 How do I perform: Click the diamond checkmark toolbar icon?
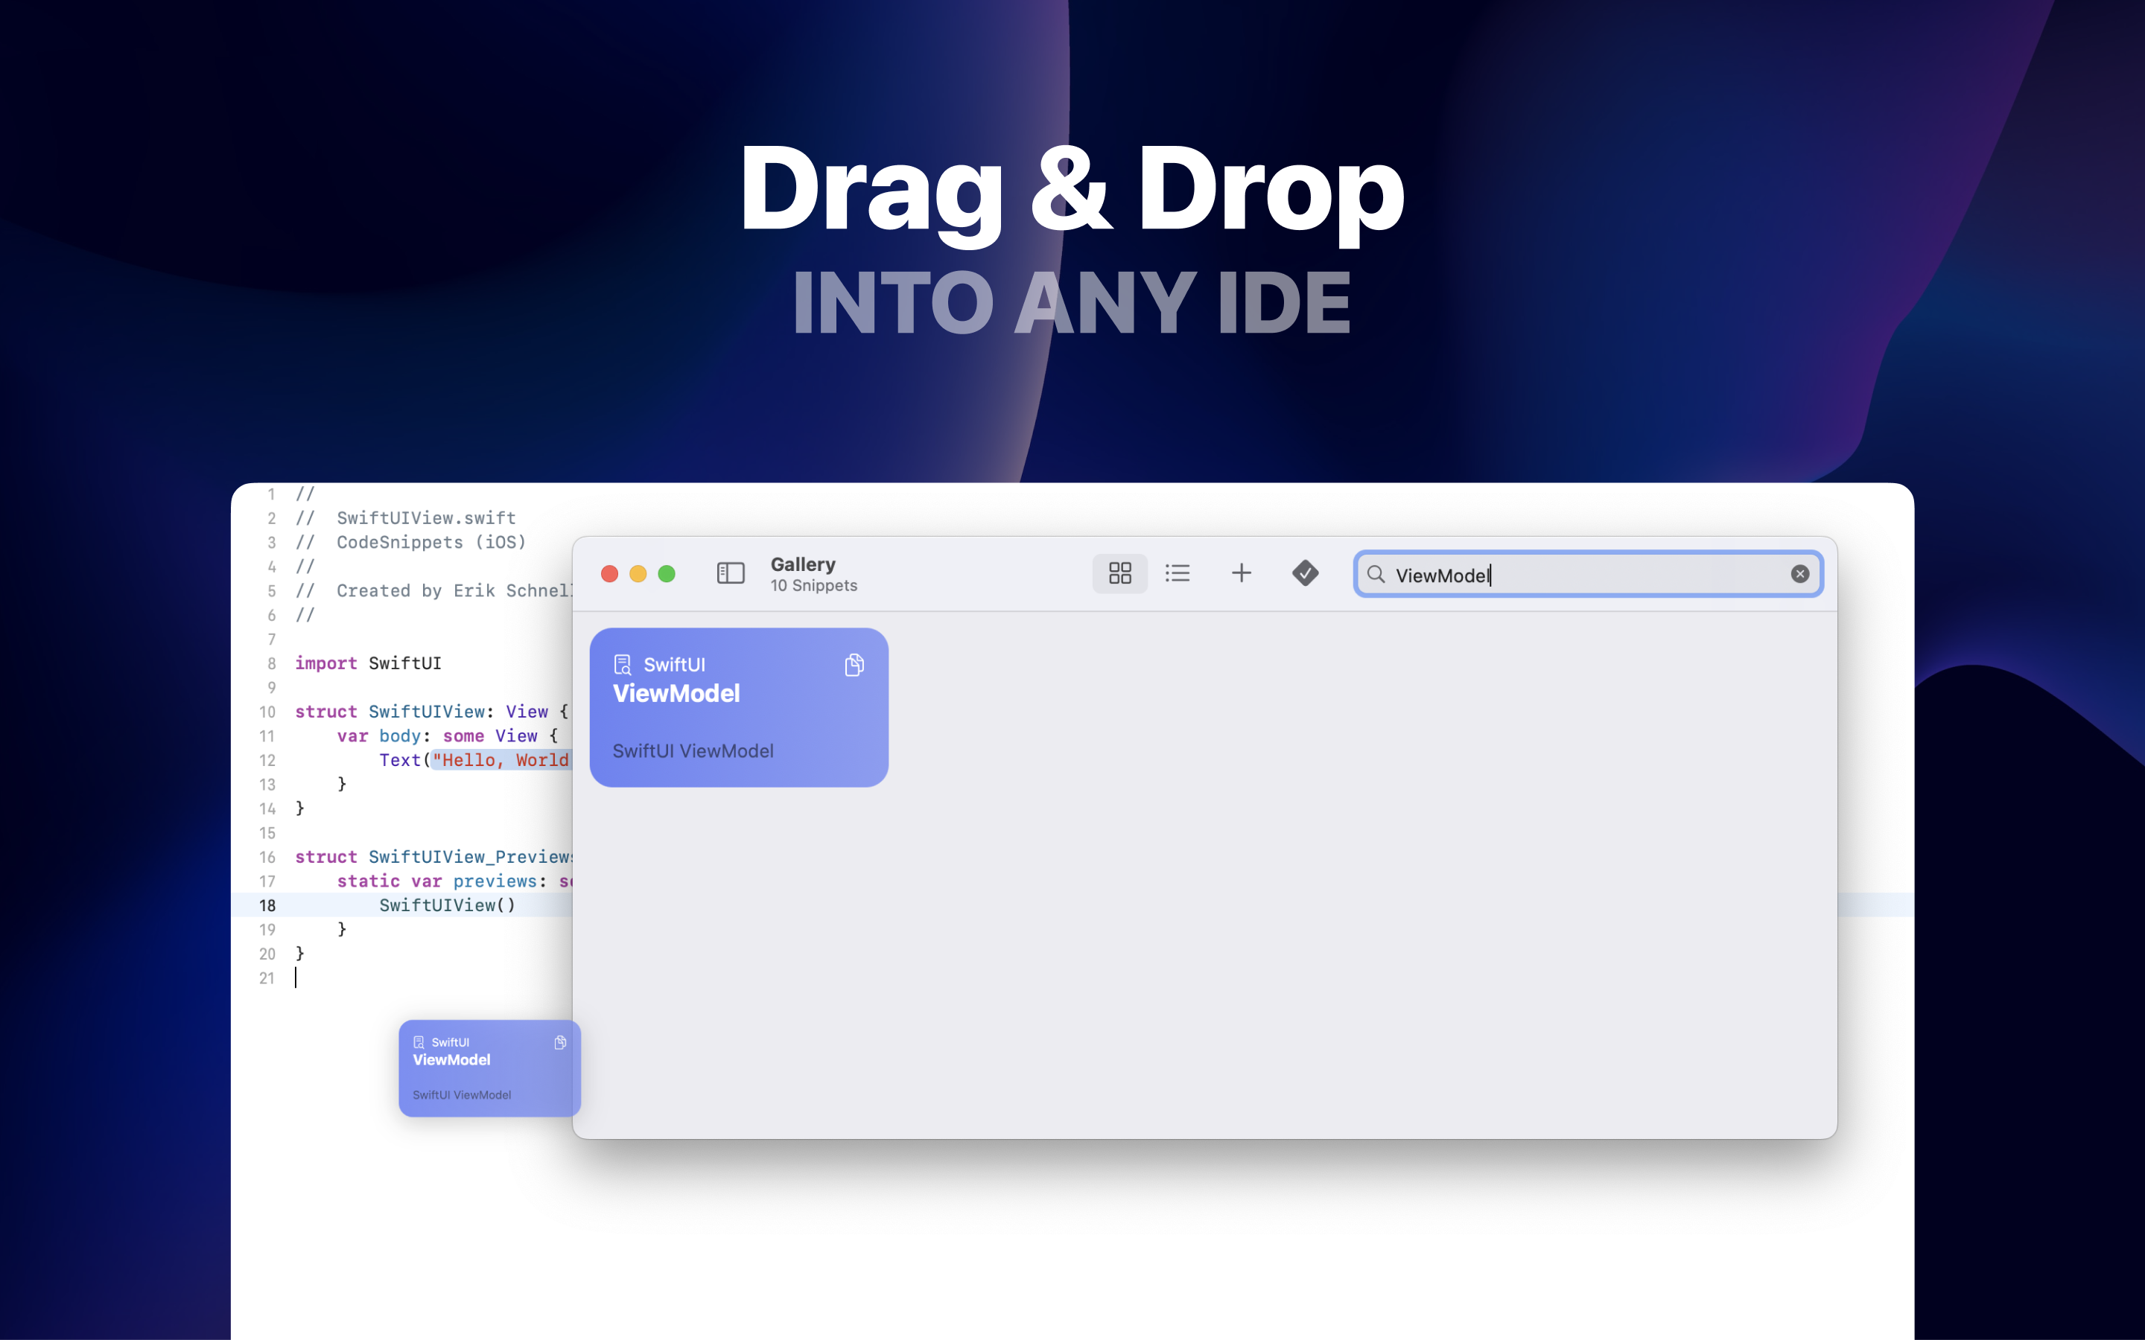1305,573
